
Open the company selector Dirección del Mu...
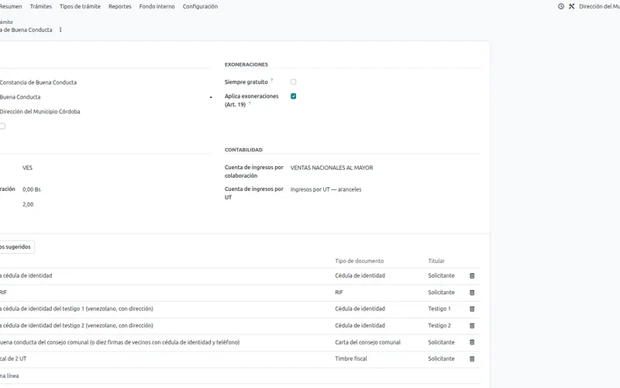click(x=599, y=6)
